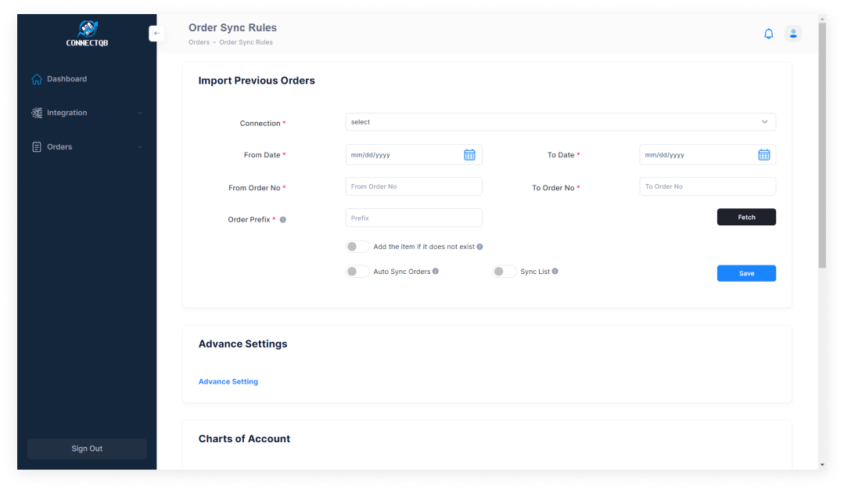Focus the From Date field
The width and height of the screenshot is (844, 490).
pos(413,155)
